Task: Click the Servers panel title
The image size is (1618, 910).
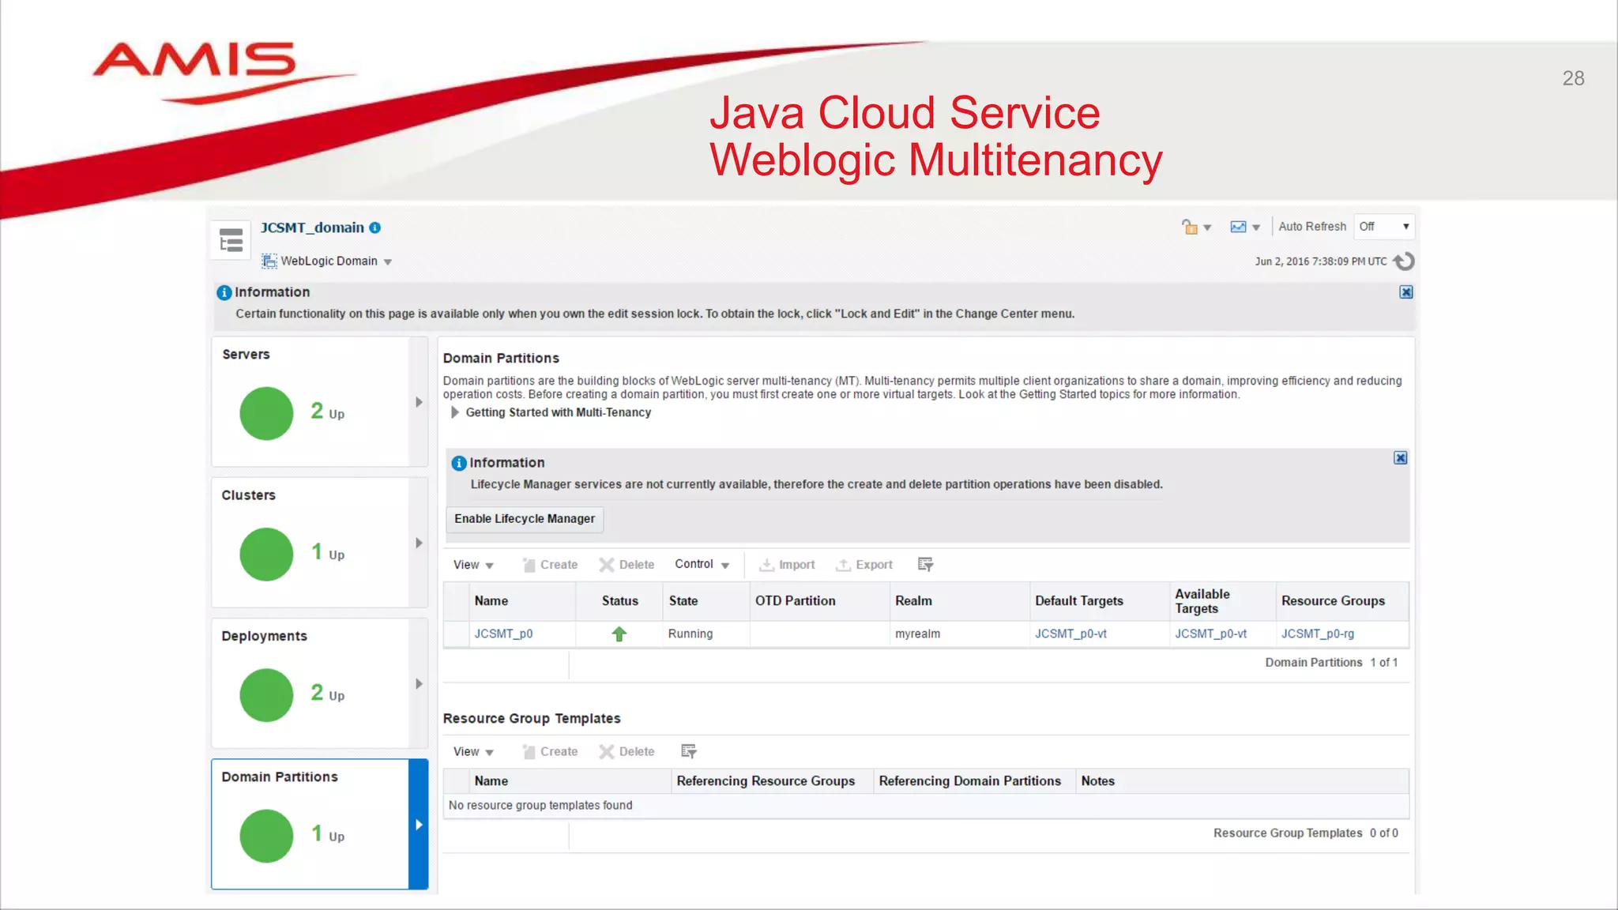Action: tap(246, 355)
